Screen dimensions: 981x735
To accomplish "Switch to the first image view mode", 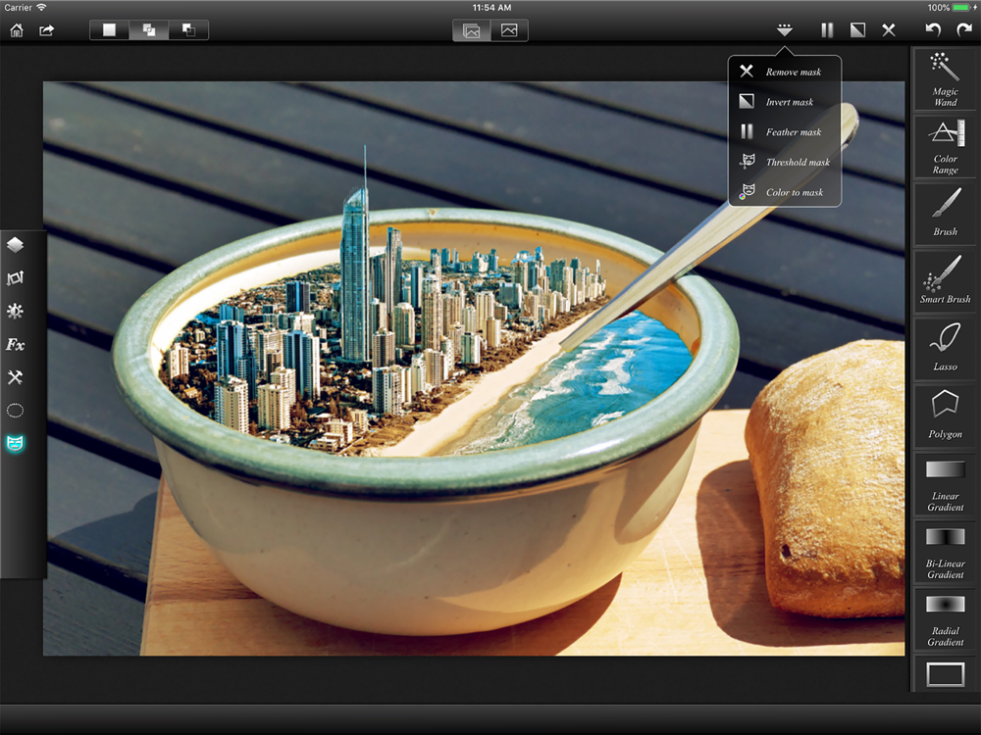I will coord(472,30).
